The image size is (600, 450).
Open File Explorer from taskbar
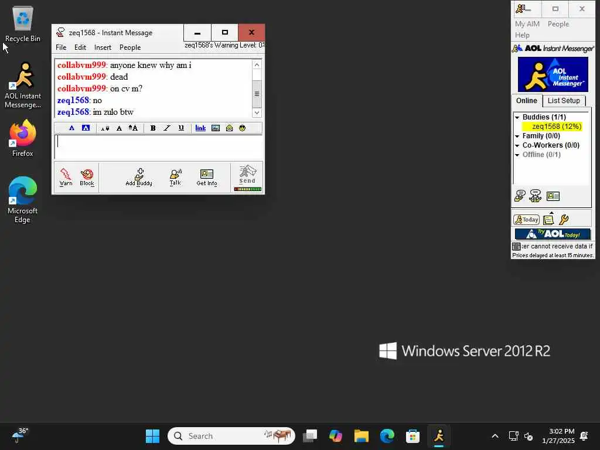pos(361,436)
